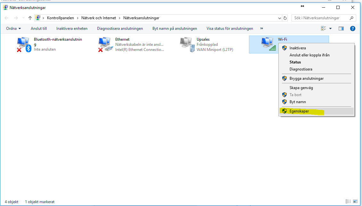Image resolution: width=362 pixels, height=206 pixels.
Task: Navigate to Kontrollpanelen breadcrumb
Action: pos(61,18)
